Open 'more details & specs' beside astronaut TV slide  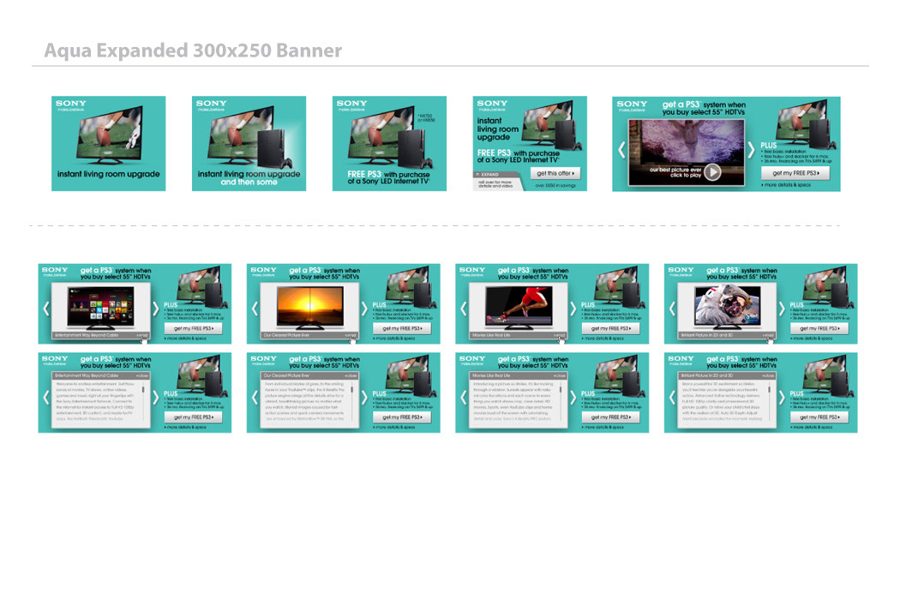[812, 338]
